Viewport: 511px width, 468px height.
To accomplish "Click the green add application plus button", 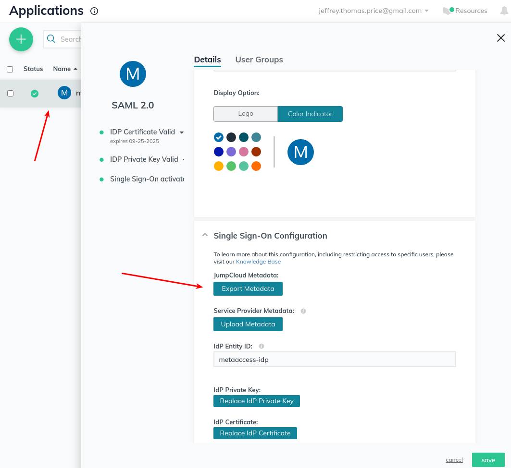I will (21, 39).
